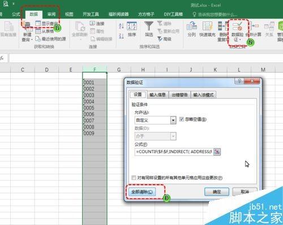The image size is (283, 225).
Task: Switch to the 公式 ribbon tab
Action: 16,14
